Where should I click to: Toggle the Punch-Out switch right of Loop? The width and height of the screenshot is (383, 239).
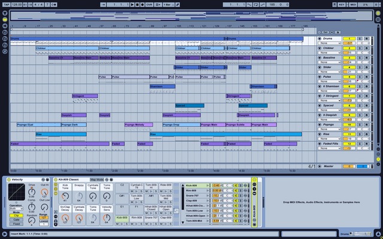[x=263, y=5]
